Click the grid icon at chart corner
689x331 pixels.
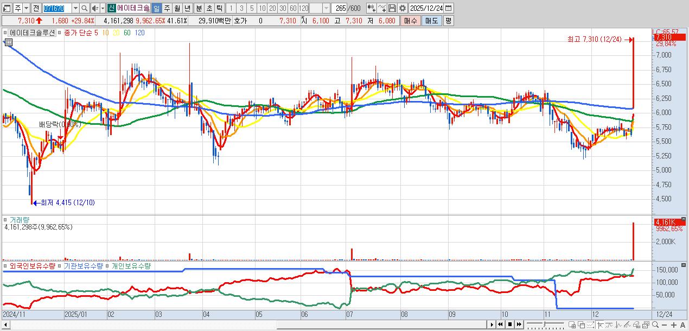point(8,42)
